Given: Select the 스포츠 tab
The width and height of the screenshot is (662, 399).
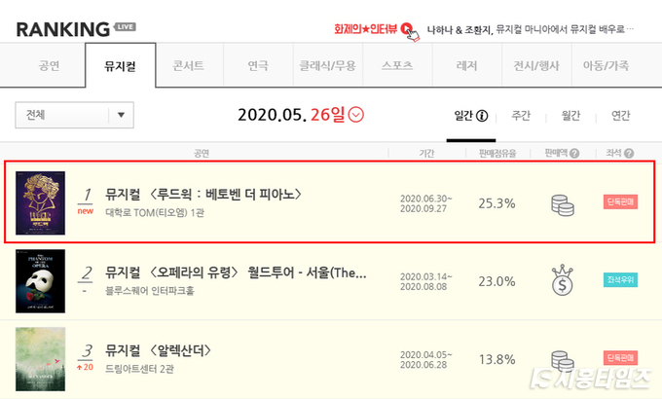Looking at the screenshot, I should [397, 65].
